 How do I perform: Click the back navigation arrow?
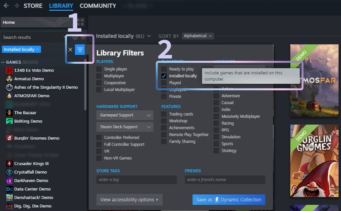tap(6, 6)
